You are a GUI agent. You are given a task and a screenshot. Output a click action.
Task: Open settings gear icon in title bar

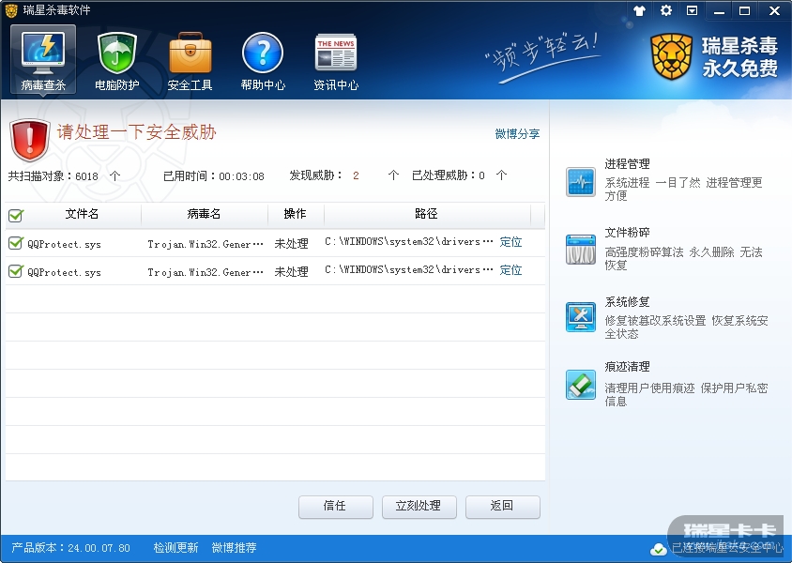point(665,10)
